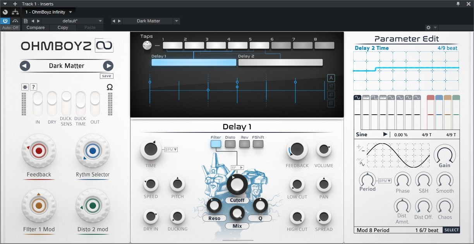Viewport: 474px width, 244px height.
Task: Toggle tap 6 button
Action: pos(281,46)
